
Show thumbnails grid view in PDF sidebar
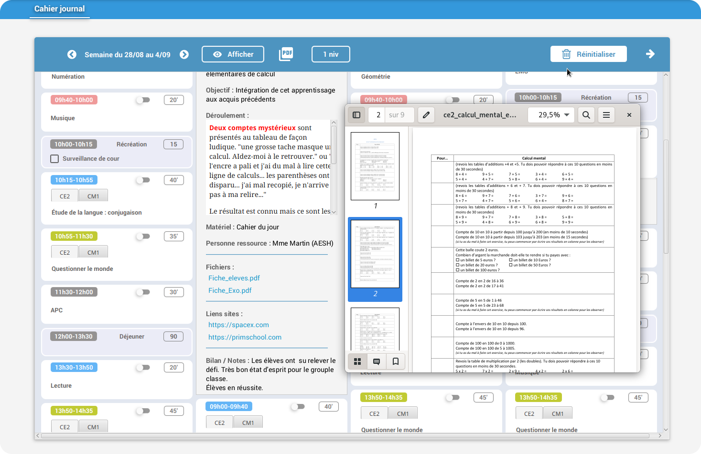click(x=357, y=361)
